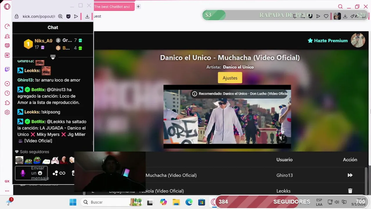
Task: Open File Explorer from the taskbar
Action: (x=176, y=202)
